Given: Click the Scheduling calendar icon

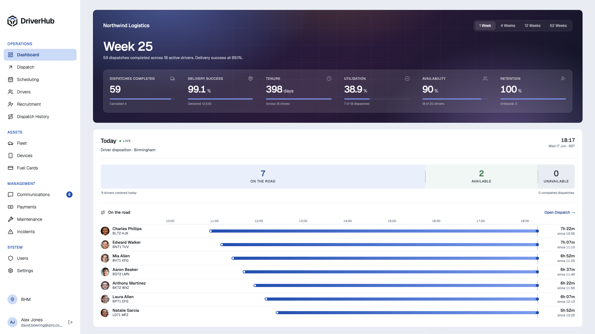Looking at the screenshot, I should 11,79.
